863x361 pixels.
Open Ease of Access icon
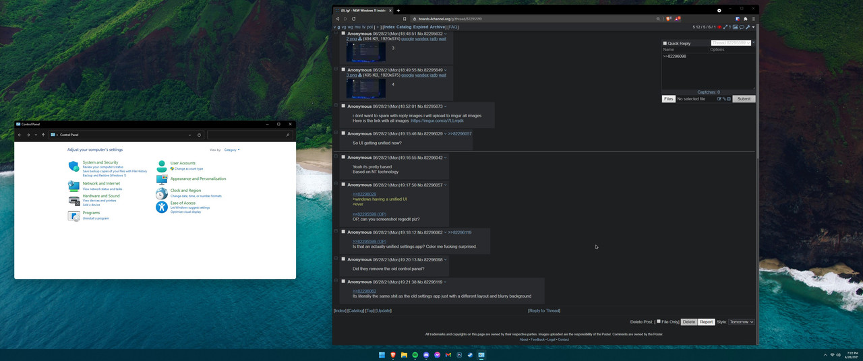[162, 207]
